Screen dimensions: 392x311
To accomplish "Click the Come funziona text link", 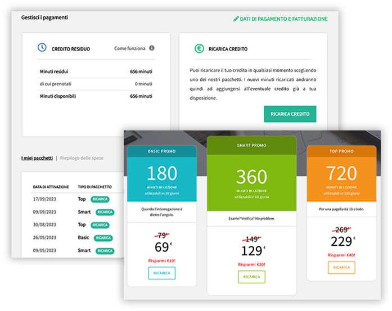I will pos(129,48).
